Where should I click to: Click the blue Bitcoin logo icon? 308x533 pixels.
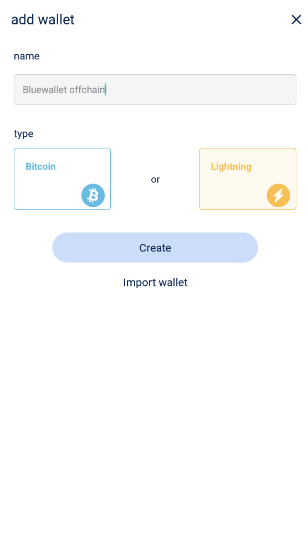[x=93, y=196]
